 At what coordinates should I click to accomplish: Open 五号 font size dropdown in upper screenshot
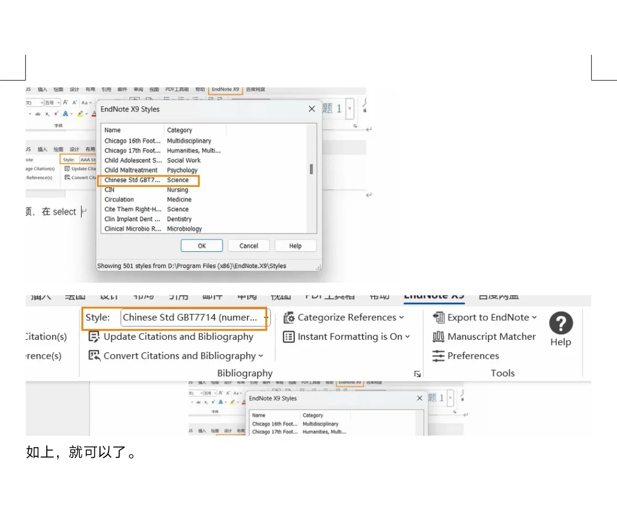[53, 103]
